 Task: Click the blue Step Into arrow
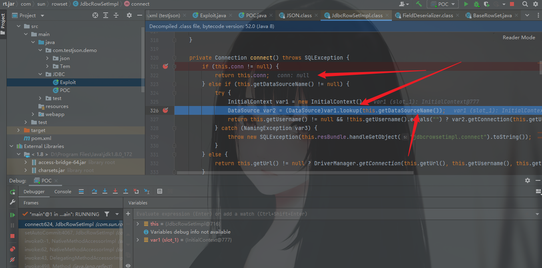coord(105,192)
